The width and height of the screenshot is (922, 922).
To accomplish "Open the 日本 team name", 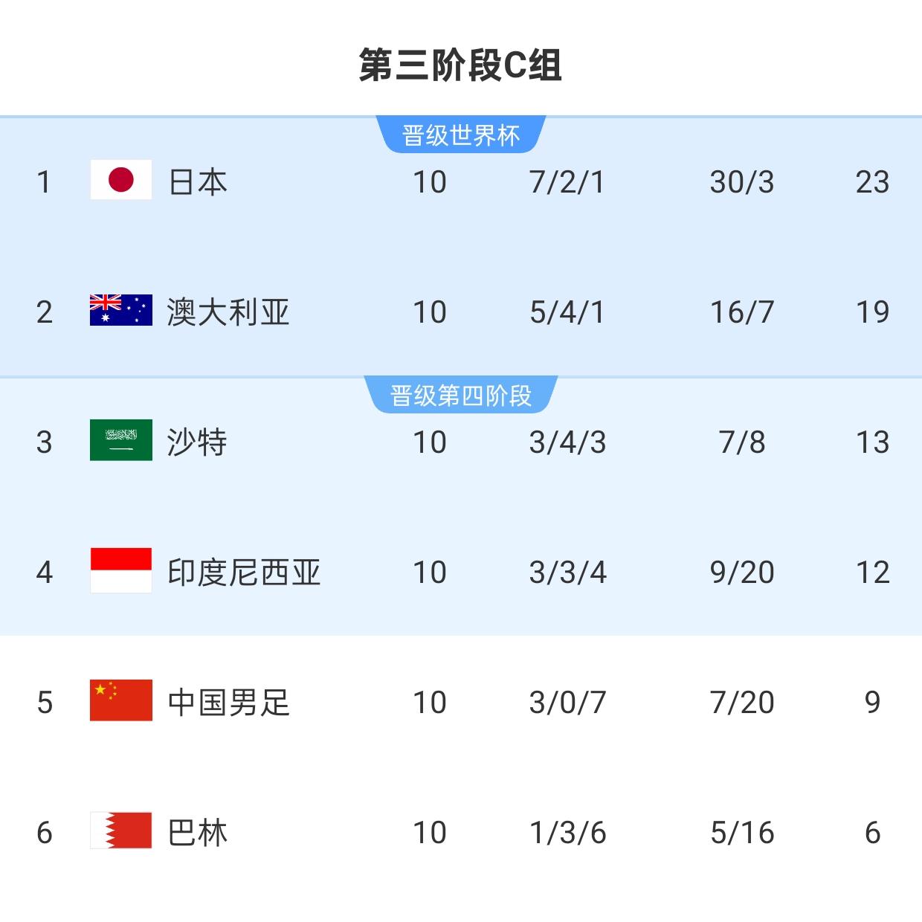I will click(x=197, y=182).
